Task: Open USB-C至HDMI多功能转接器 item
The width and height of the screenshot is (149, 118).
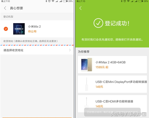Action: coord(112,104)
